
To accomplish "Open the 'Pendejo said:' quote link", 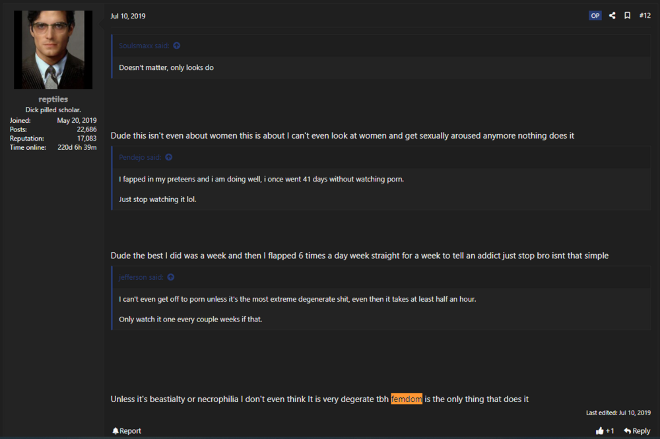I will point(140,157).
